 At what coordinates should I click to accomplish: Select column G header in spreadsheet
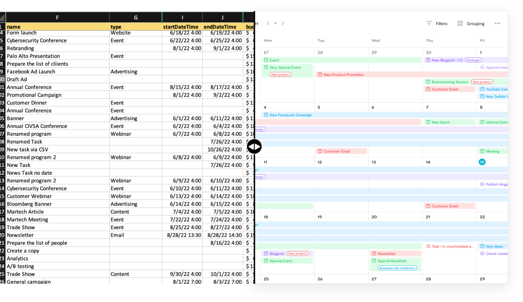click(x=136, y=17)
